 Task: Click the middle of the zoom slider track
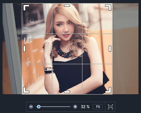point(53,107)
